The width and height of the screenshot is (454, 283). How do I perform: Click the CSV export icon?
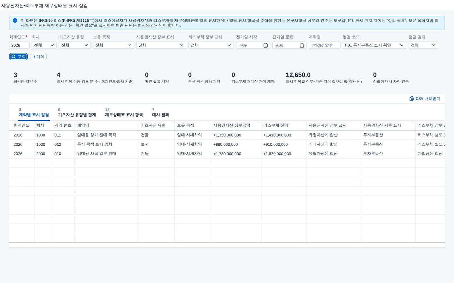pos(411,98)
